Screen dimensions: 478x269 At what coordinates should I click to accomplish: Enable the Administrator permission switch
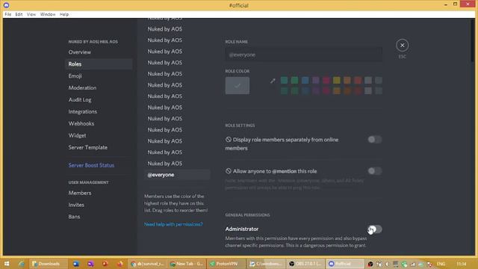pyautogui.click(x=375, y=229)
